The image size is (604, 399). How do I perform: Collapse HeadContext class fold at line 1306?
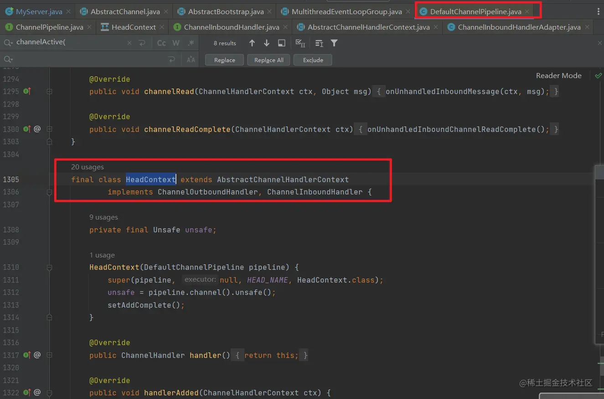(x=49, y=193)
